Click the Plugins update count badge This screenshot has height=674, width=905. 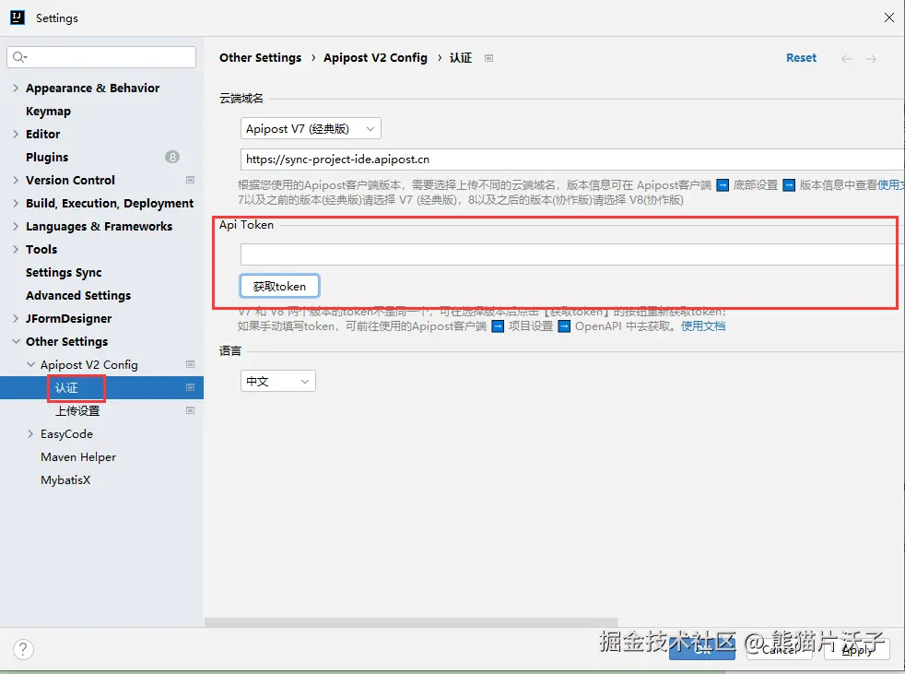(172, 157)
